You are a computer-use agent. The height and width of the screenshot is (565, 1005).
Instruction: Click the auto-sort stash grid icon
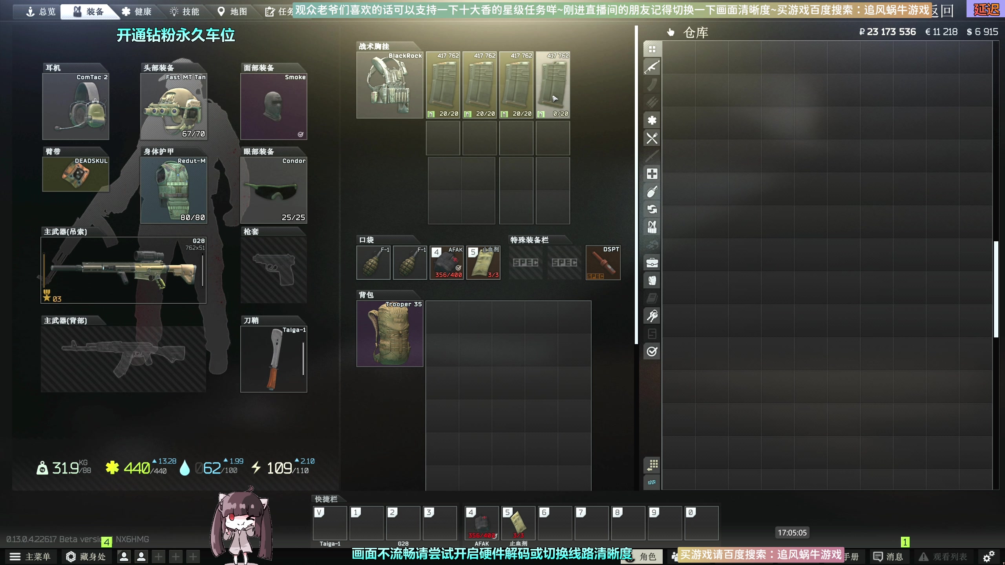point(652,465)
